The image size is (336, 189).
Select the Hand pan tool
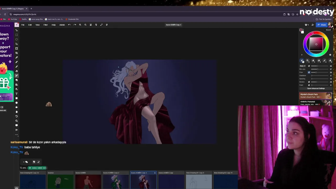(17, 112)
